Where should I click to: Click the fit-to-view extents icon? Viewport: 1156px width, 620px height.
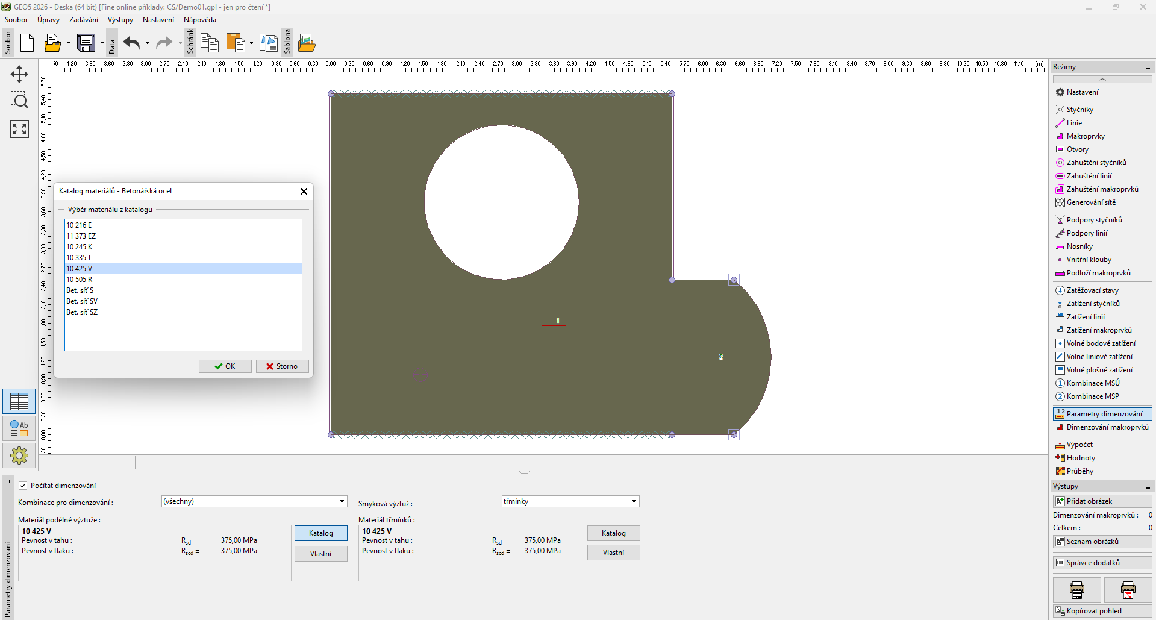click(19, 128)
